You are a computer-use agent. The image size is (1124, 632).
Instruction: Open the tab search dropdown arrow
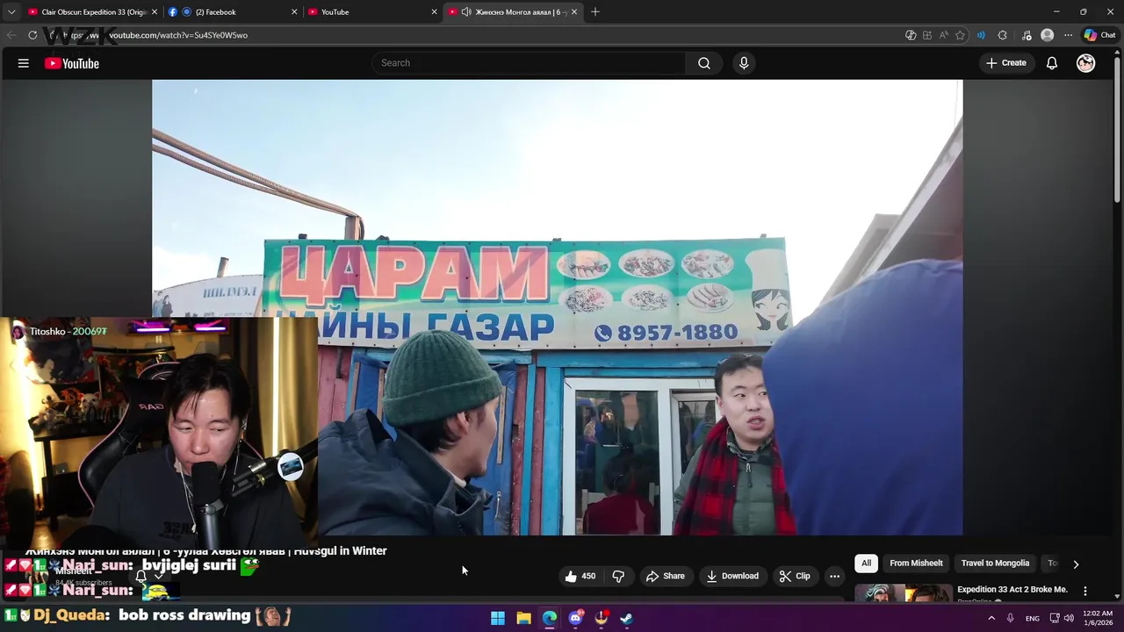[11, 11]
